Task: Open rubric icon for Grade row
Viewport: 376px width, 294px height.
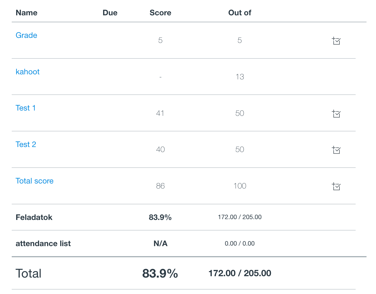Action: point(336,41)
